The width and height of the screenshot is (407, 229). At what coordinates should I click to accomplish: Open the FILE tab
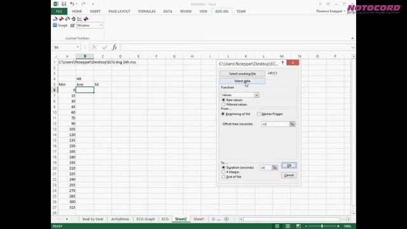[59, 11]
